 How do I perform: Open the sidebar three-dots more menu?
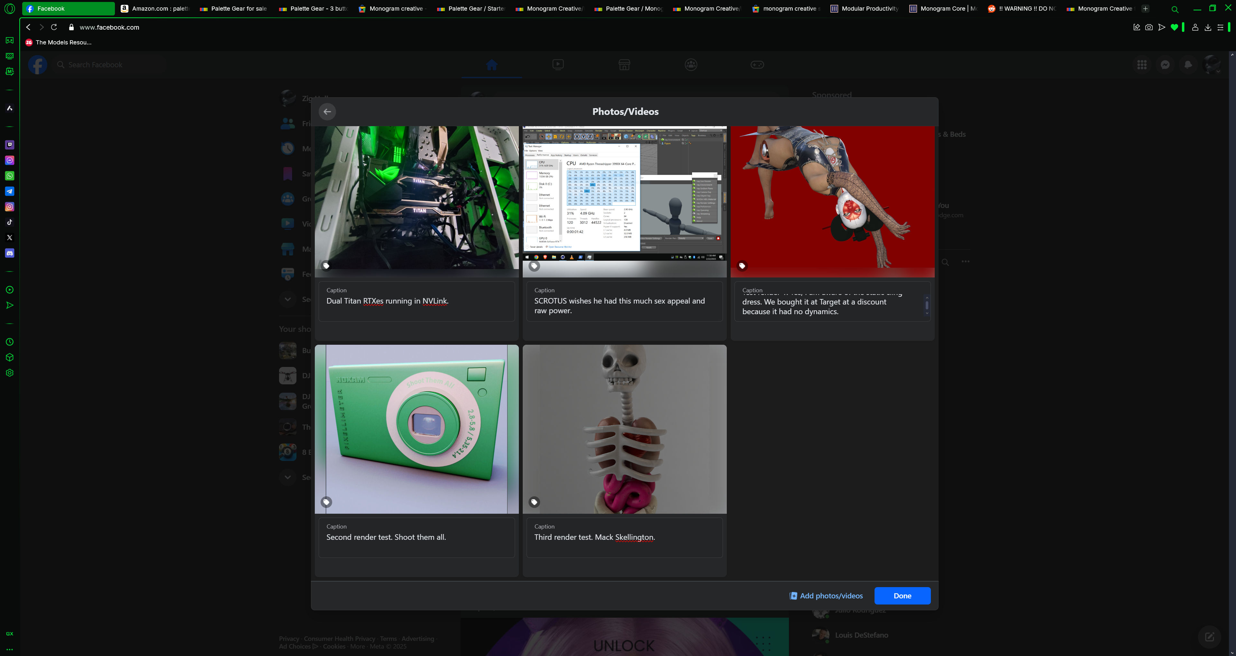[10, 649]
